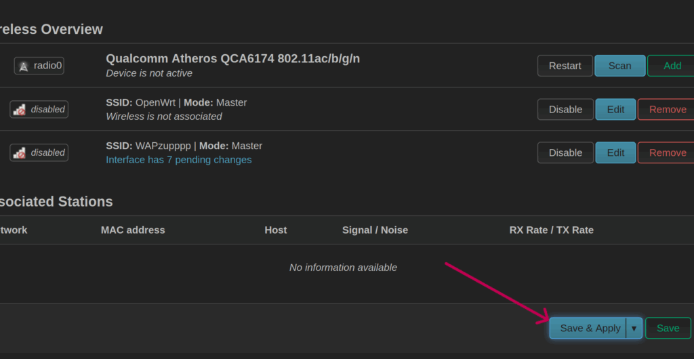Edit the WAPzupppp wireless network
Image resolution: width=694 pixels, height=359 pixels.
[x=615, y=152]
